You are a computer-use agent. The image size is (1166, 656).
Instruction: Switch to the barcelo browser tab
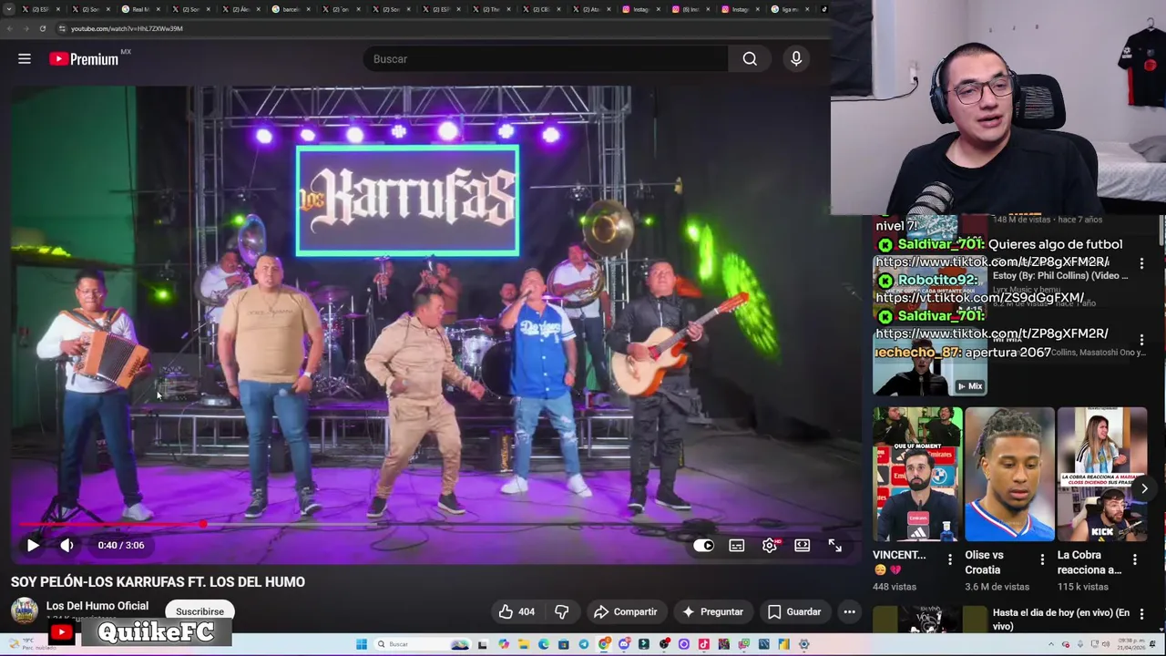[290, 9]
